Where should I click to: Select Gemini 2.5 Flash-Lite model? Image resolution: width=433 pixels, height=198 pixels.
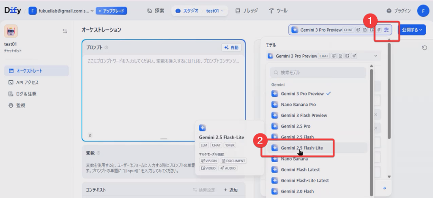[303, 148]
